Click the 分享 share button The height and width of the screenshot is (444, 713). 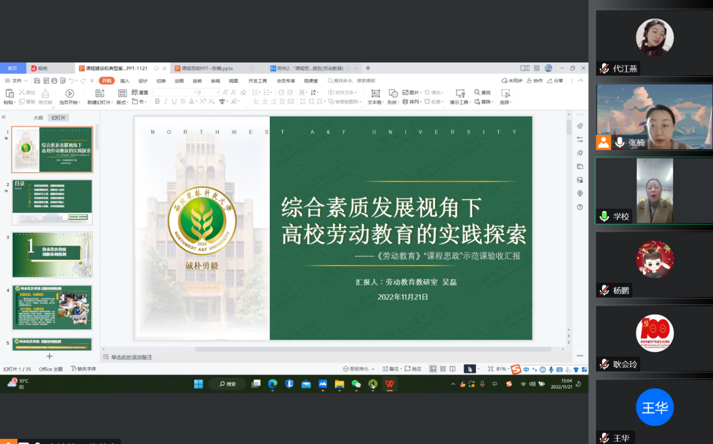click(555, 81)
